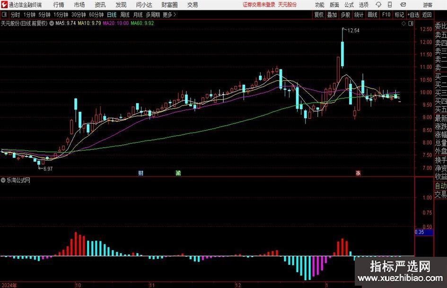Click the 返回 back button

tap(427, 15)
